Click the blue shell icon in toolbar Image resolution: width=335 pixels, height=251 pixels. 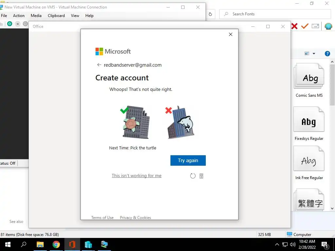tap(328, 26)
